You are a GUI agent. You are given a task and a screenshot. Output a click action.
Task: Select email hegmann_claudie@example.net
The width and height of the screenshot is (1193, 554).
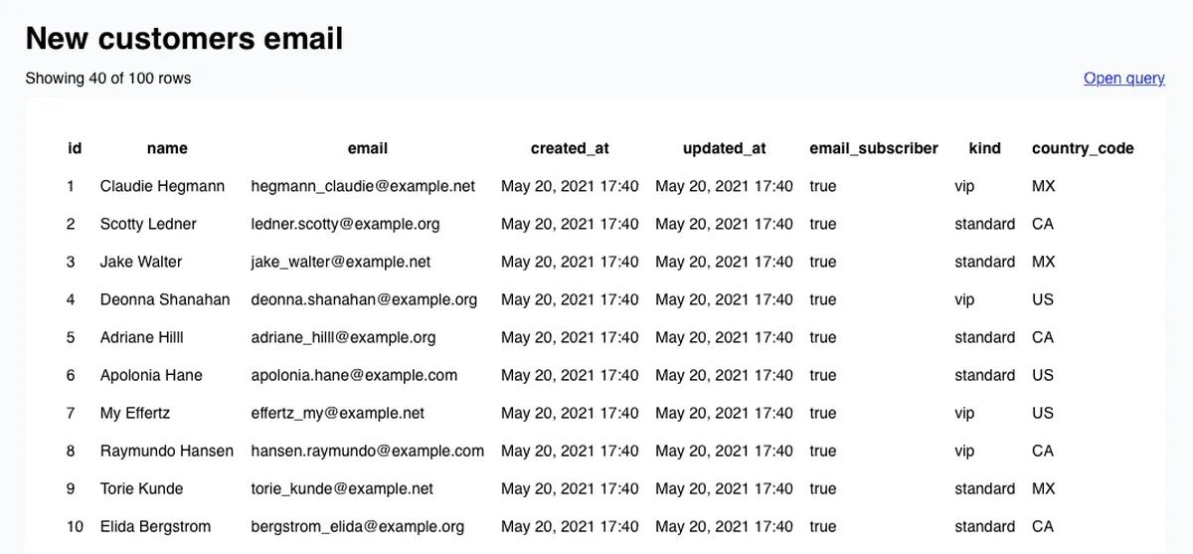pos(363,186)
